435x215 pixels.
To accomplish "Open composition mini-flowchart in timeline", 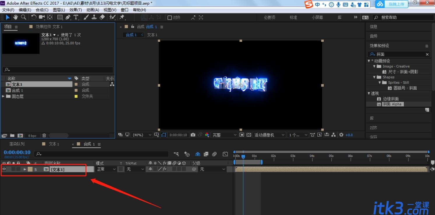I will pyautogui.click(x=176, y=154).
